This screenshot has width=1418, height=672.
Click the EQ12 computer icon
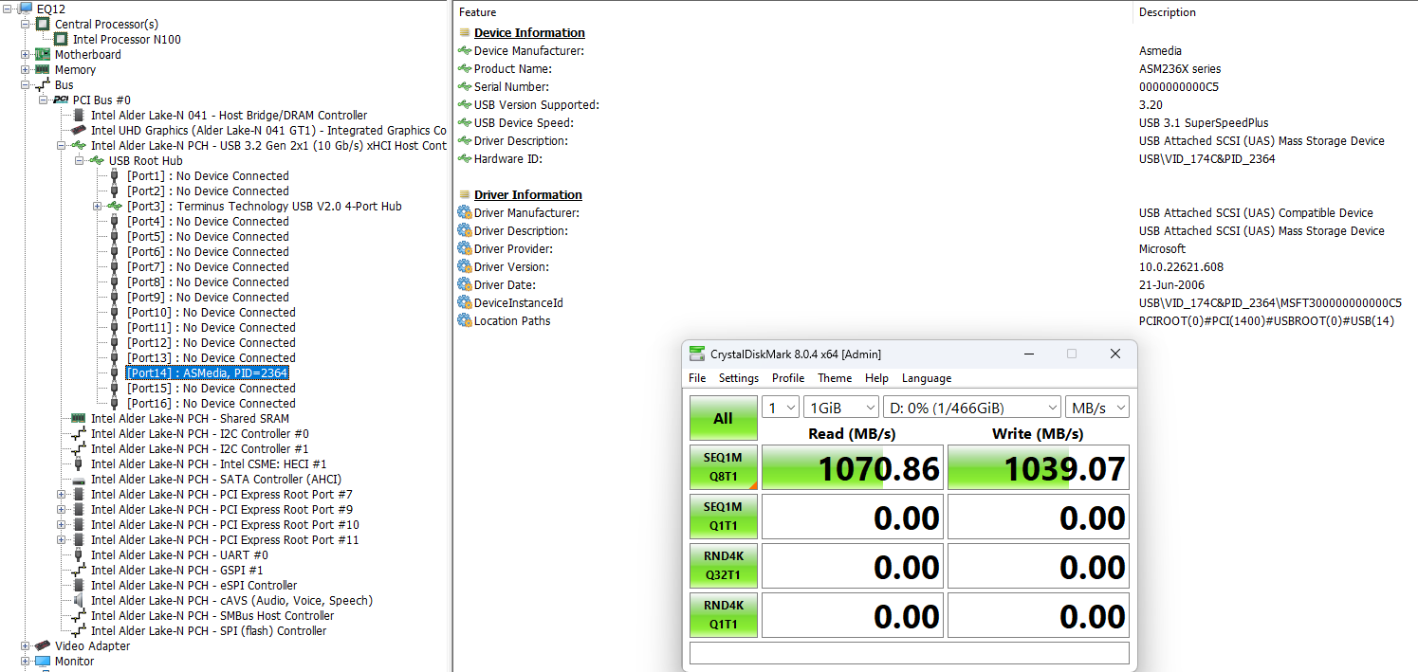(x=26, y=9)
